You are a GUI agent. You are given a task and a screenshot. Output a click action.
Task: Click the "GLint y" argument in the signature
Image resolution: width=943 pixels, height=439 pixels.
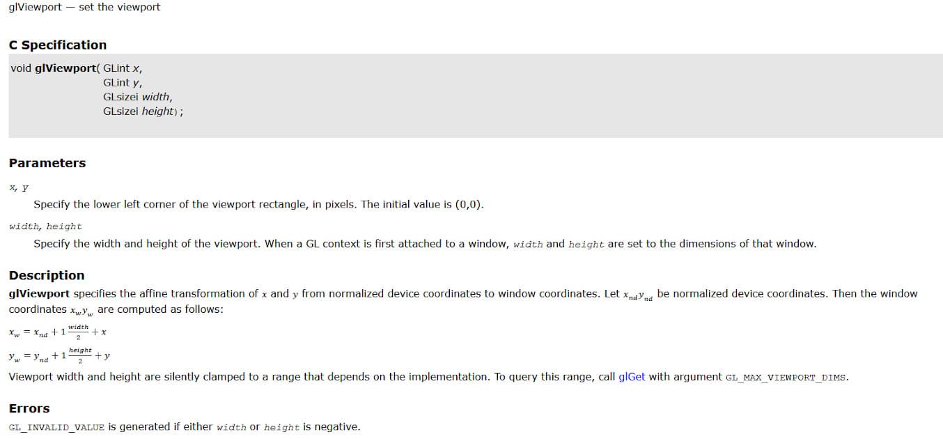tap(123, 83)
